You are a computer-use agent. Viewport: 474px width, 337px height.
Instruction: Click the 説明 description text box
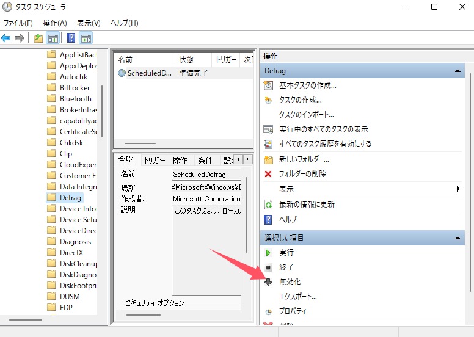pos(206,250)
